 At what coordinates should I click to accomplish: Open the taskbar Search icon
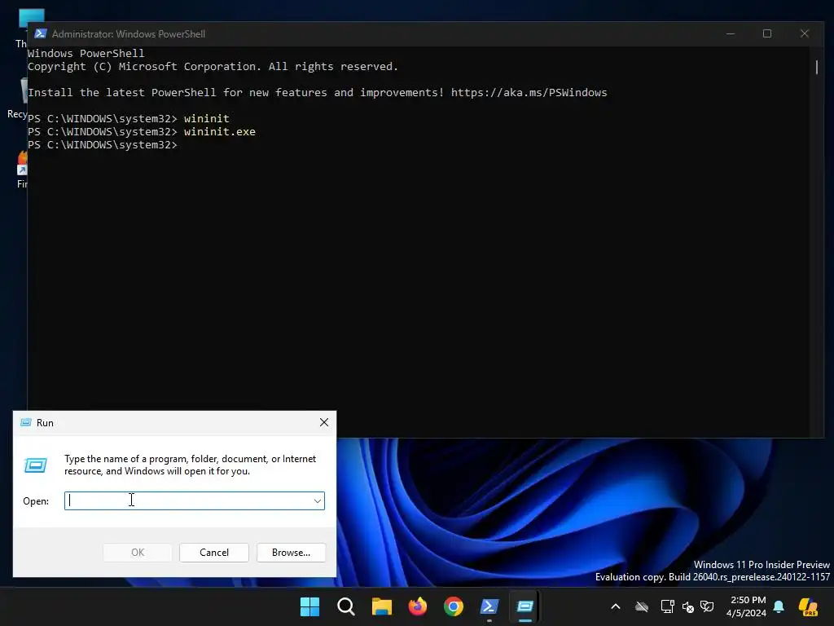tap(345, 606)
